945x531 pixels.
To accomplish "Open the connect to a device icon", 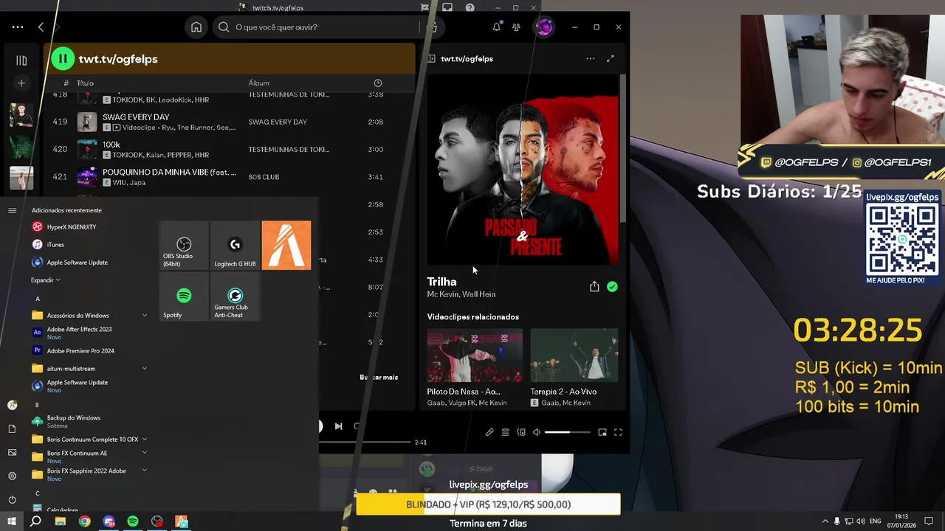I will coord(521,432).
